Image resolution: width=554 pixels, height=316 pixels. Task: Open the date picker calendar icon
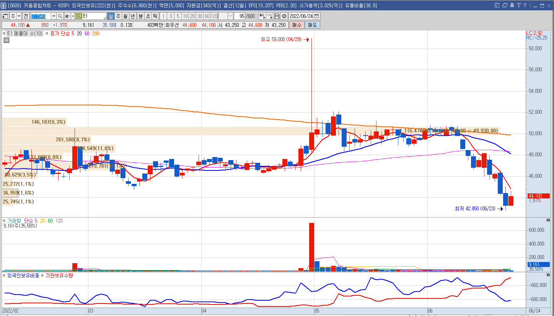(316, 16)
